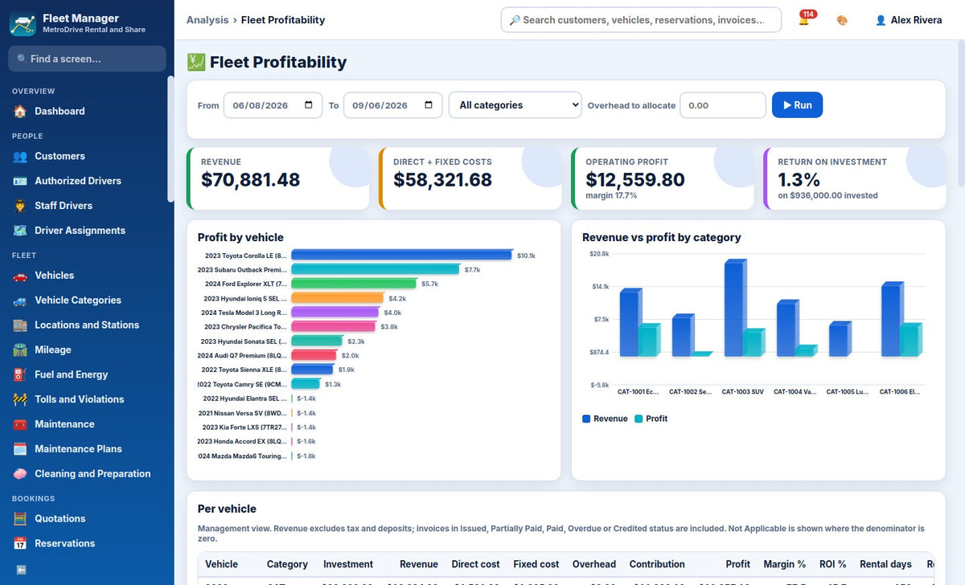Click the Driver Assignments map icon
965x585 pixels.
tap(20, 231)
